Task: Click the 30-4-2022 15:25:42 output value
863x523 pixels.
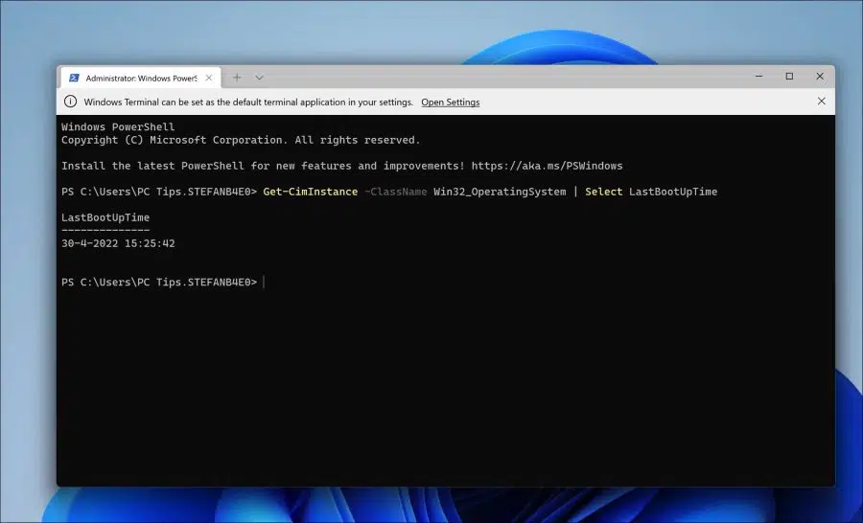Action: coord(118,243)
